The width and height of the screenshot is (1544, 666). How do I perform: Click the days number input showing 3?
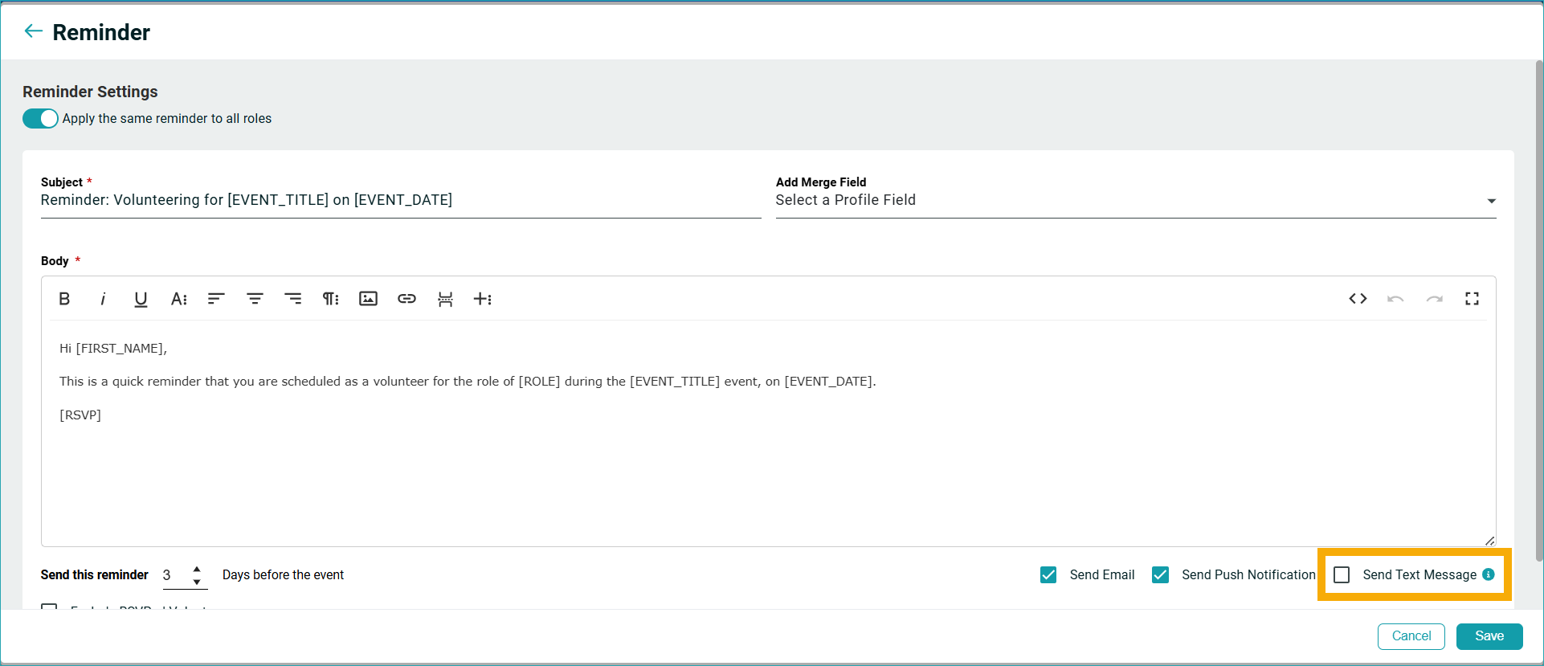175,575
